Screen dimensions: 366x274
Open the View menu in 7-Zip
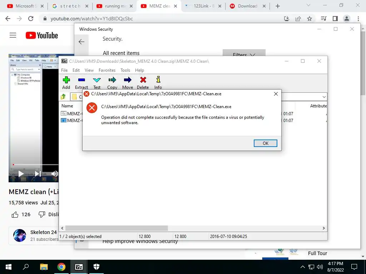coord(89,70)
